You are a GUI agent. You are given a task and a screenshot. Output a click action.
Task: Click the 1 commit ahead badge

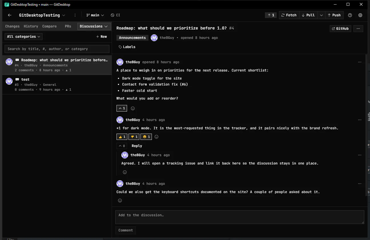pos(271,15)
